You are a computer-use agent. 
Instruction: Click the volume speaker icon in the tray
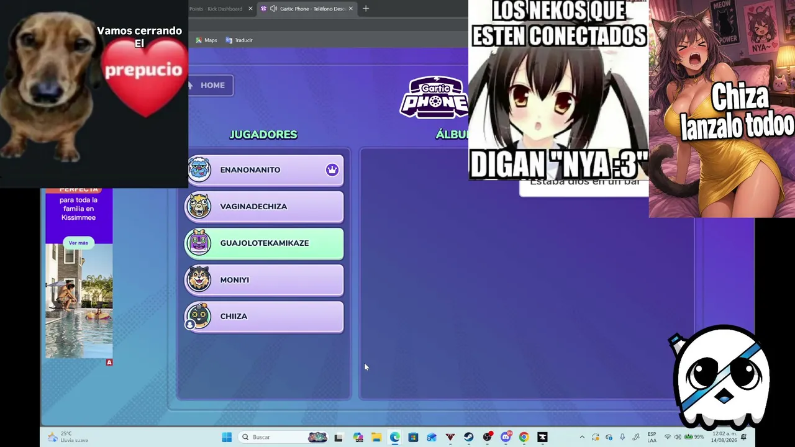(x=678, y=437)
